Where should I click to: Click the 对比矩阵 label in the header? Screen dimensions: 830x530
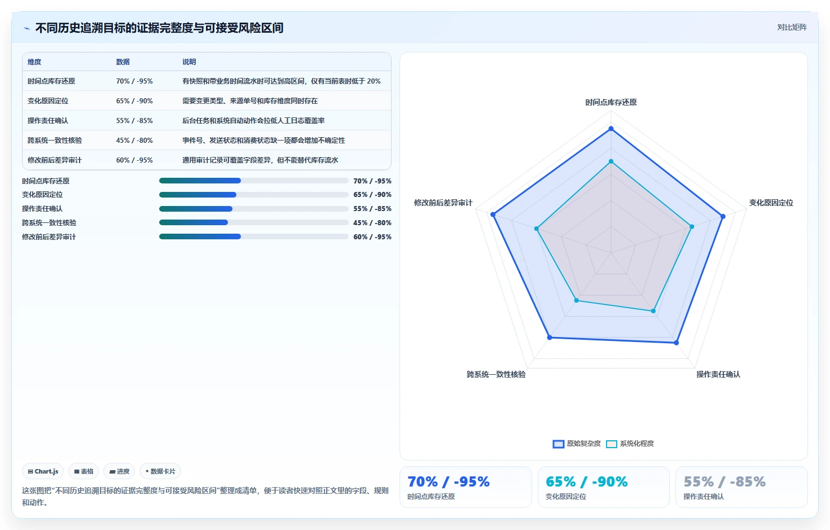[792, 27]
